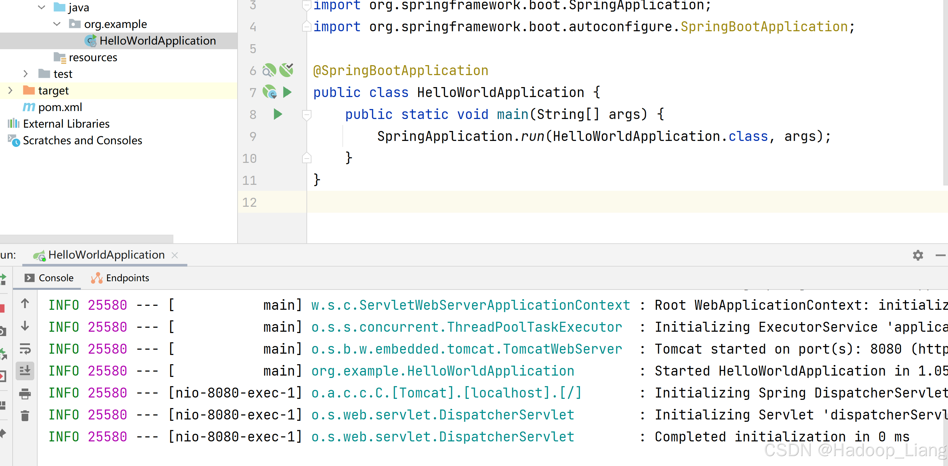948x466 pixels.
Task: Fold the main method at line 8
Action: pos(306,115)
